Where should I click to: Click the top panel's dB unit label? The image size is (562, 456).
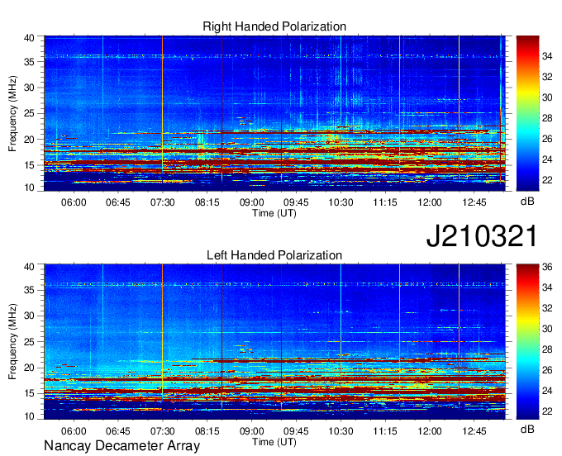point(527,202)
